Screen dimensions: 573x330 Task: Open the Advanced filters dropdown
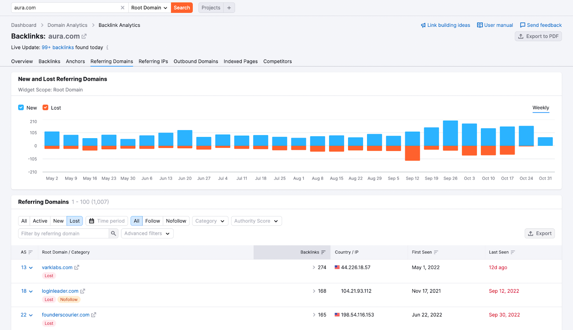point(147,233)
